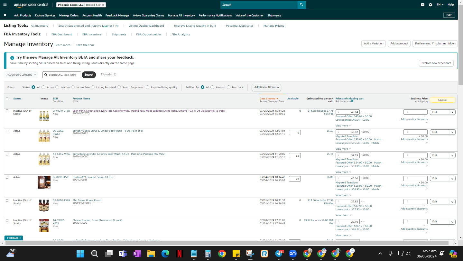
Task: Open Voice of the Customer
Action: tap(250, 15)
